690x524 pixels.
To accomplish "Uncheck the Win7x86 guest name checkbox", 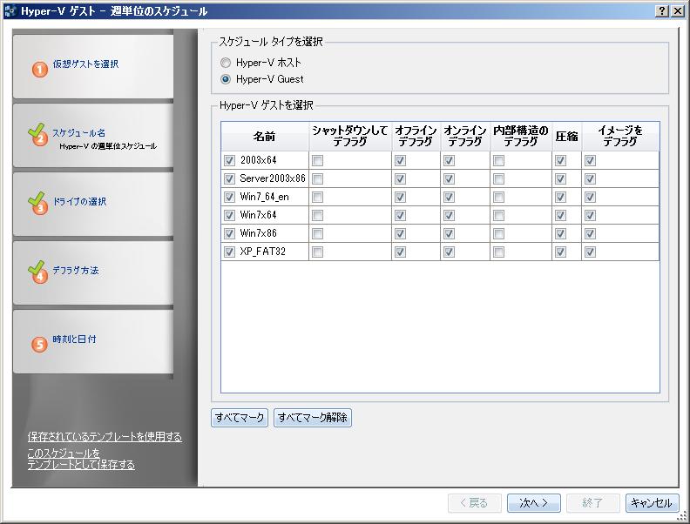I will tap(229, 233).
